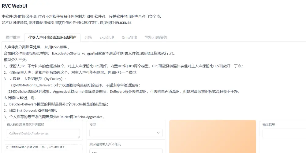306x153 pixels.
Task: Click the audio folder path input field
Action: click(43, 133)
